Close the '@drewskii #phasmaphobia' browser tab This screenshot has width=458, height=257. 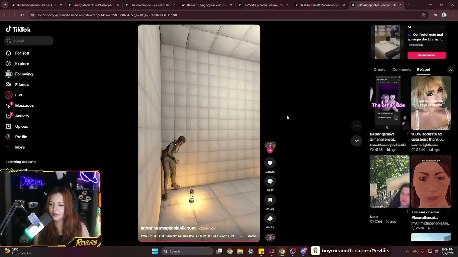click(x=344, y=5)
